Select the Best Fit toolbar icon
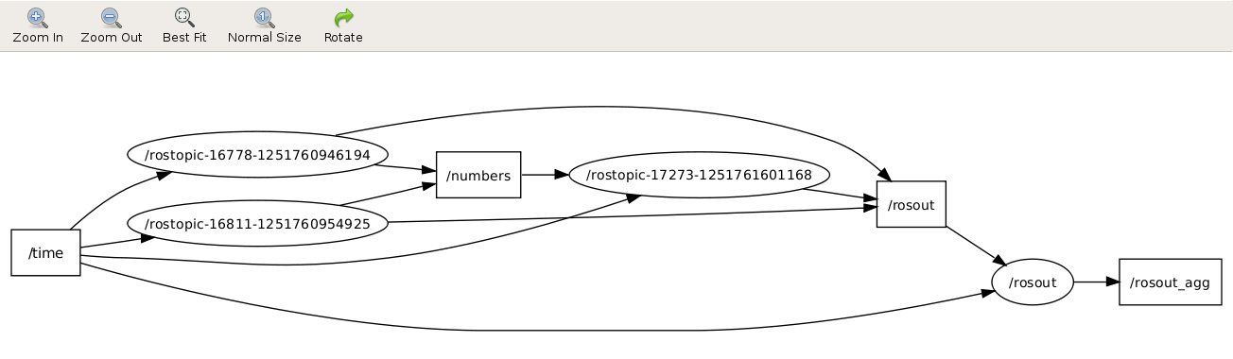The height and width of the screenshot is (359, 1233). (x=184, y=17)
